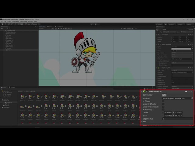Switch to the Console tab
The image size is (195, 146).
coord(12,87)
